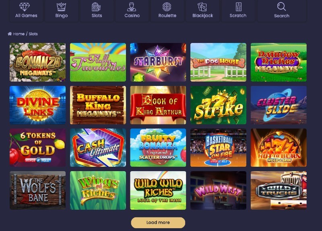
Task: Open the Scratch card icon
Action: pos(238,6)
